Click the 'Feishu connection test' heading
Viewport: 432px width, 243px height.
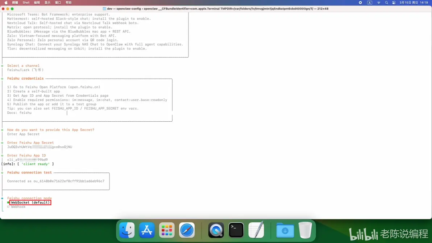[x=29, y=172]
